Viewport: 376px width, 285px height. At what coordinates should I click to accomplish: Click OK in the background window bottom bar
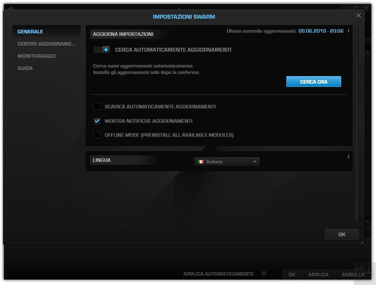[292, 275]
